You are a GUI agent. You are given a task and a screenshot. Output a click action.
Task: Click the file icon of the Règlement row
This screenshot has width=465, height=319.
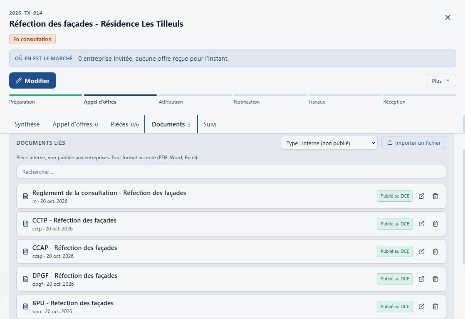pos(26,196)
